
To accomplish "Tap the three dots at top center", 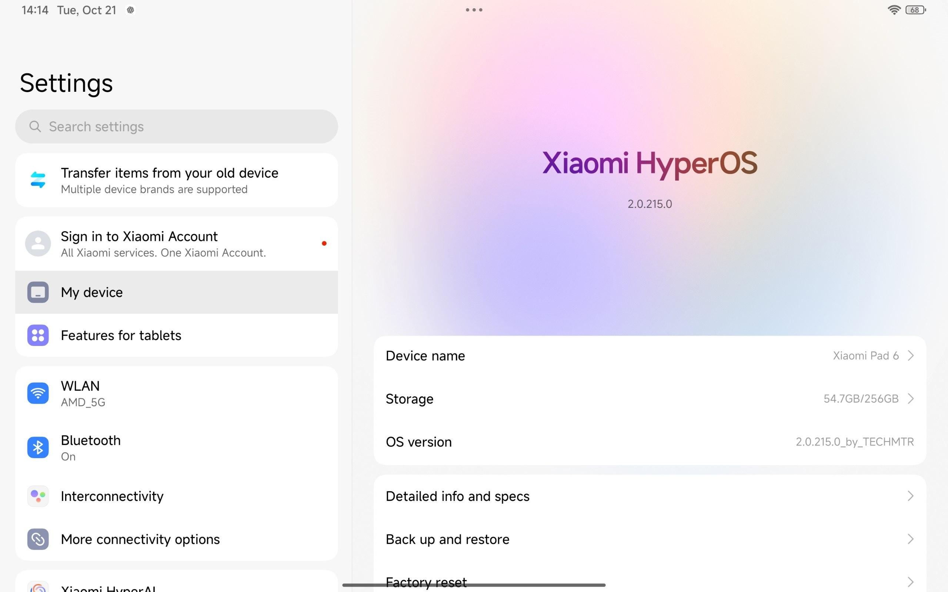I will (474, 10).
